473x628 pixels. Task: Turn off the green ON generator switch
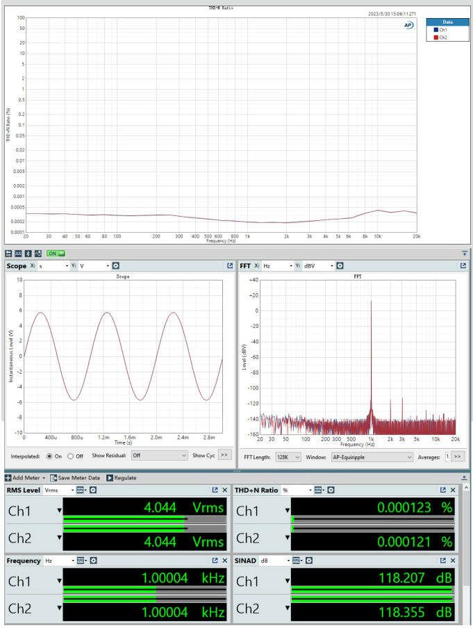coord(56,254)
